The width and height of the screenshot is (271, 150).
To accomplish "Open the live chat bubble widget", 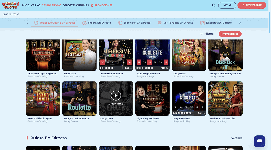I will 259,141.
